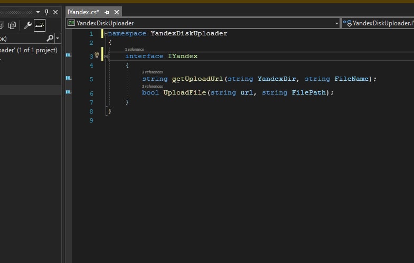Click the implementation glyph beside getUploadUrl
The height and width of the screenshot is (263, 414).
[x=69, y=78]
